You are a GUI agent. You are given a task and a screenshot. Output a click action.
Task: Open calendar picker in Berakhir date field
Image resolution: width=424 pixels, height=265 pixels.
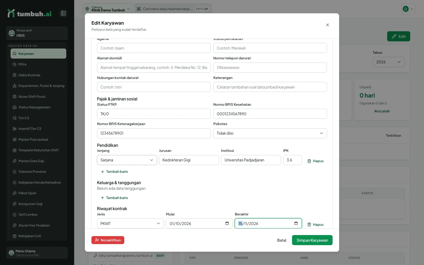click(x=296, y=223)
